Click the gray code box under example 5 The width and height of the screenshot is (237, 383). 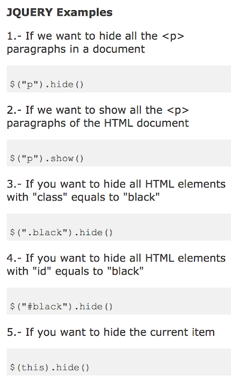pyautogui.click(x=118, y=362)
